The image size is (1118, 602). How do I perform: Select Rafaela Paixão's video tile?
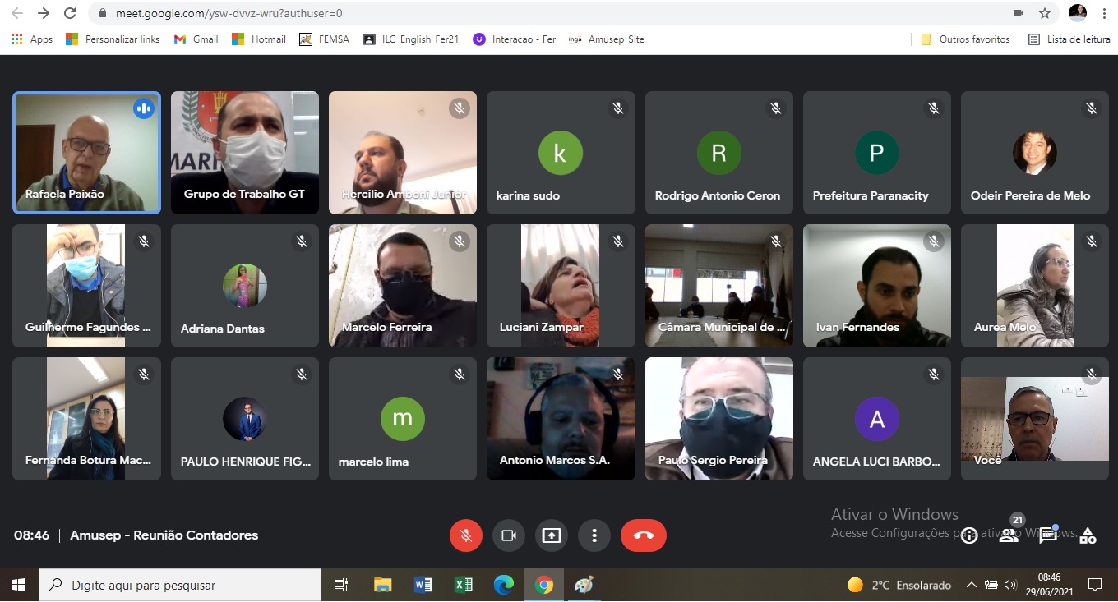(86, 153)
